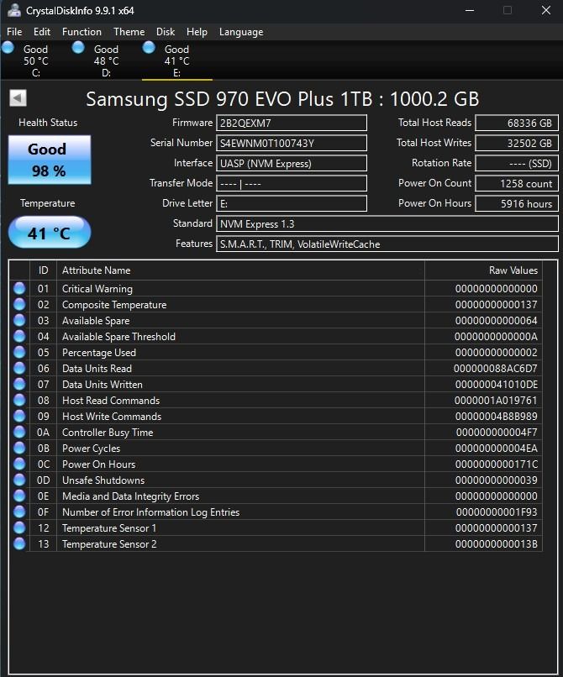Click the blue status orb for drive D:
This screenshot has width=563, height=677.
(x=78, y=48)
